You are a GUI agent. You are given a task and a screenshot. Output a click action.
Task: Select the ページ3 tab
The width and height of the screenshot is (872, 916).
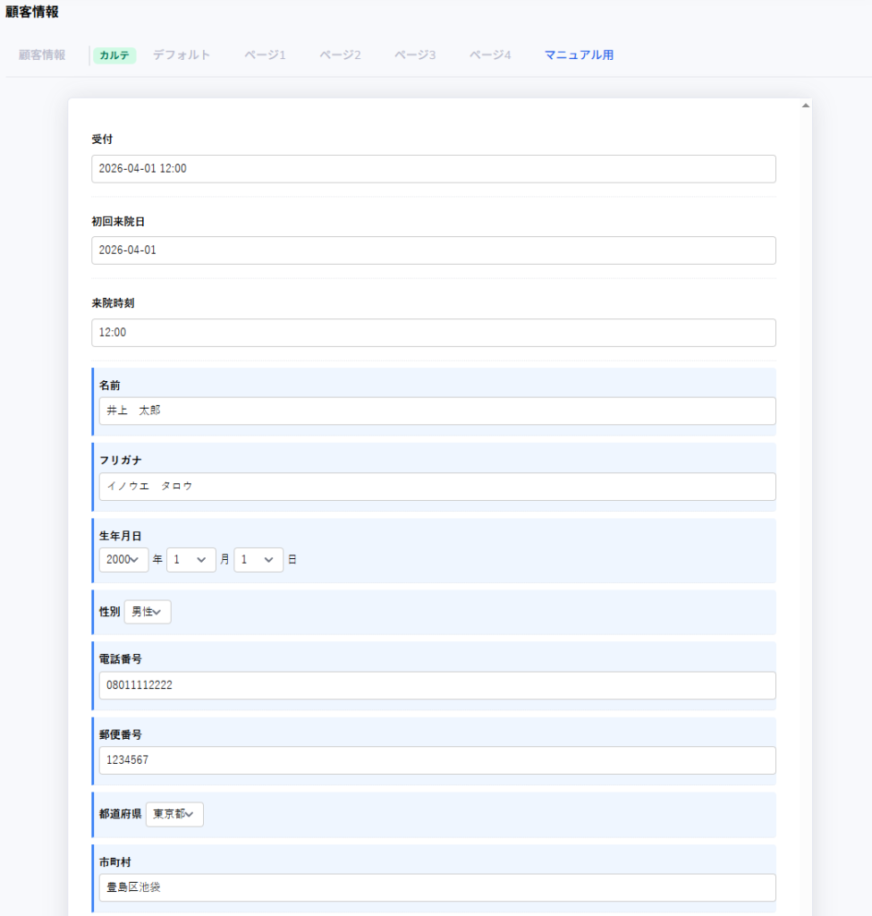[415, 55]
